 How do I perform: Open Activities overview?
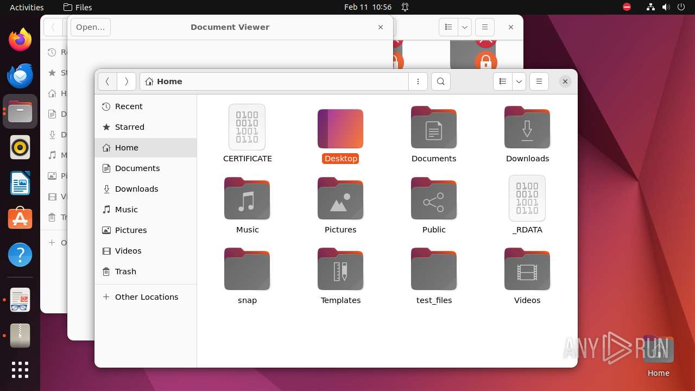tap(27, 7)
